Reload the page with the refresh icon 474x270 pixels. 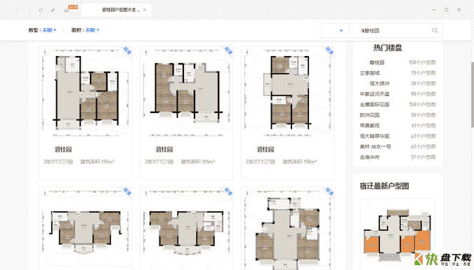(x=41, y=10)
